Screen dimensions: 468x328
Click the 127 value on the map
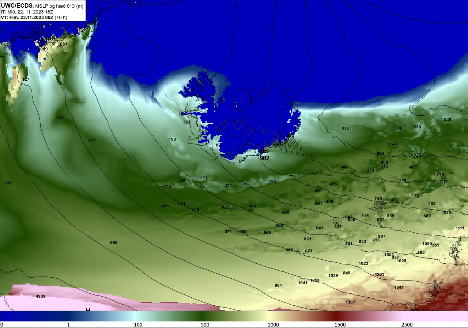26,79
